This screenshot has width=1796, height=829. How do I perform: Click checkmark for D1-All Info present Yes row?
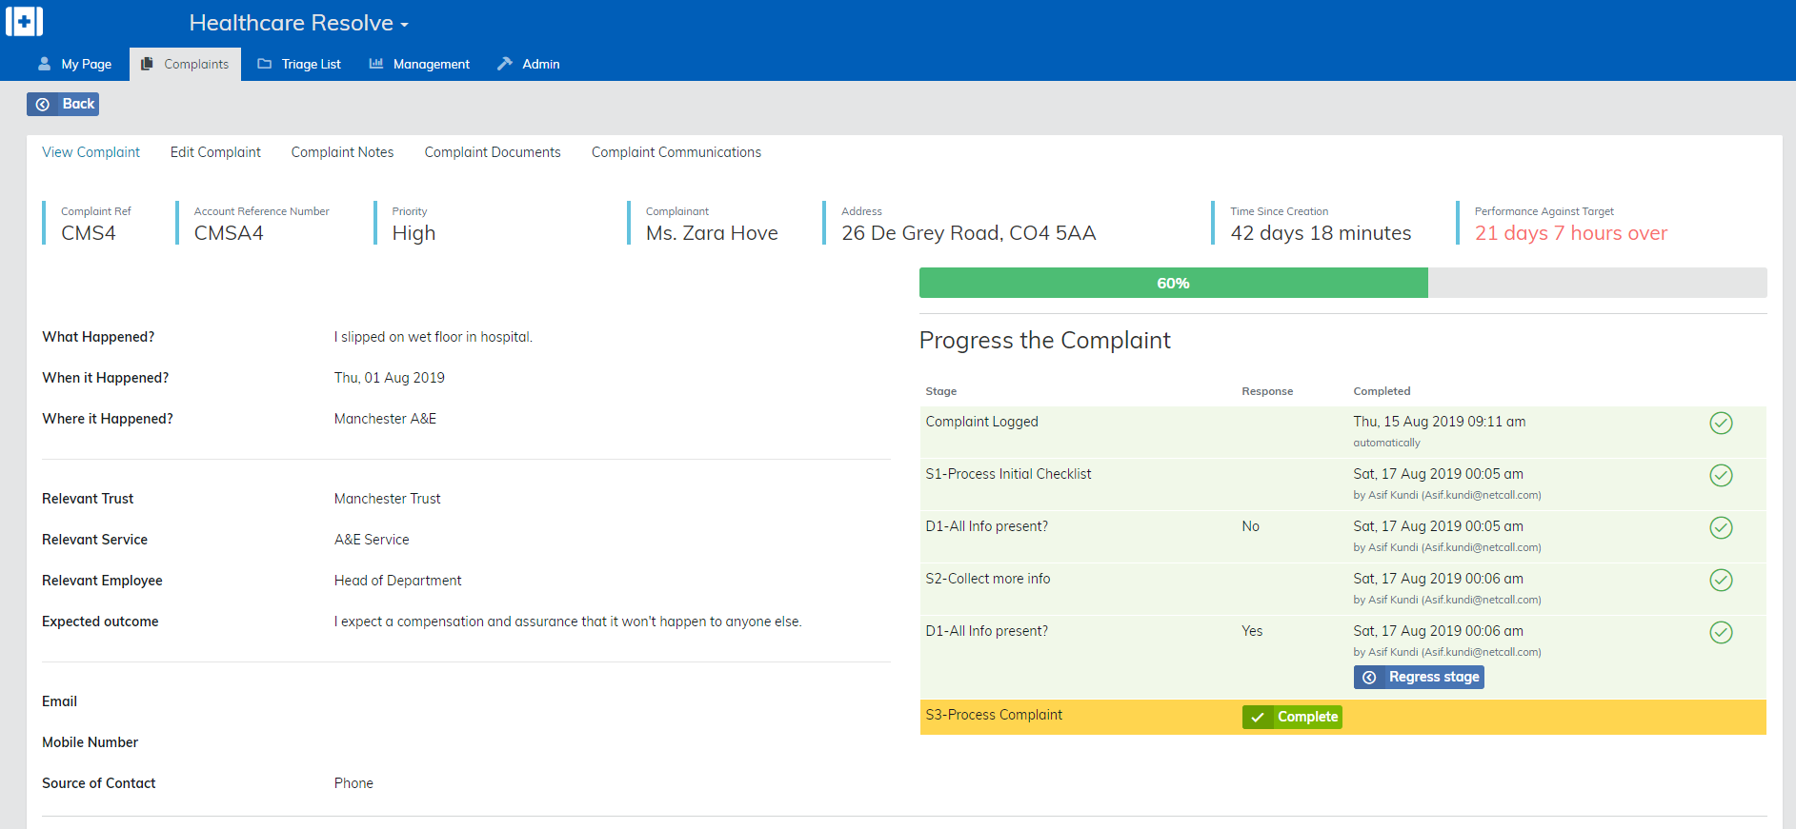pos(1720,632)
